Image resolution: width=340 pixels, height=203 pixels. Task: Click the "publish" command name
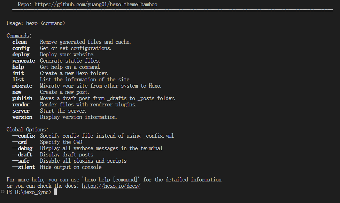pos(22,98)
